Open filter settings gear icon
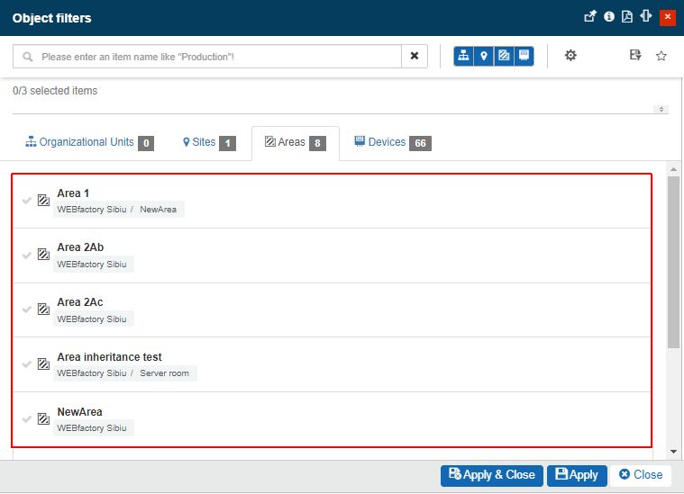 click(570, 56)
